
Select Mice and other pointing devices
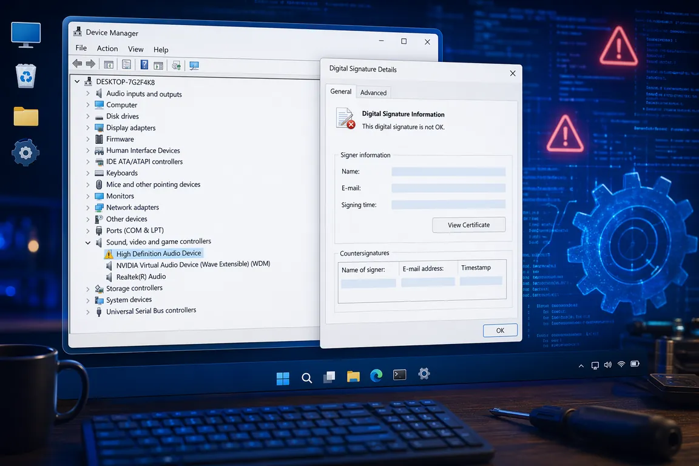point(153,184)
